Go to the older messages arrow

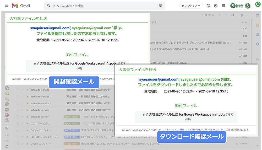click(226, 15)
